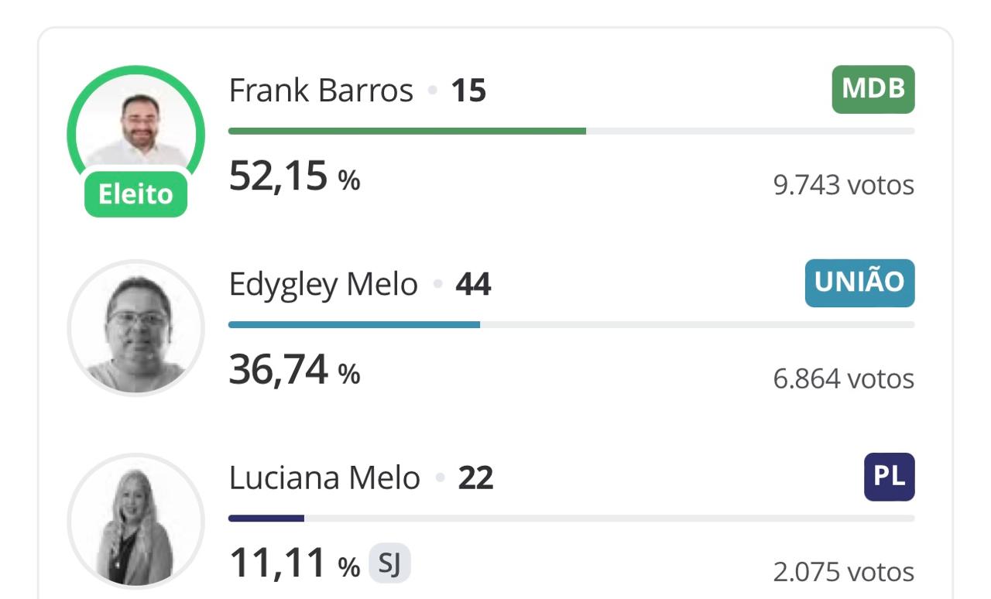The height and width of the screenshot is (599, 991).
Task: Click the 9.743 votos count
Action: tap(844, 185)
